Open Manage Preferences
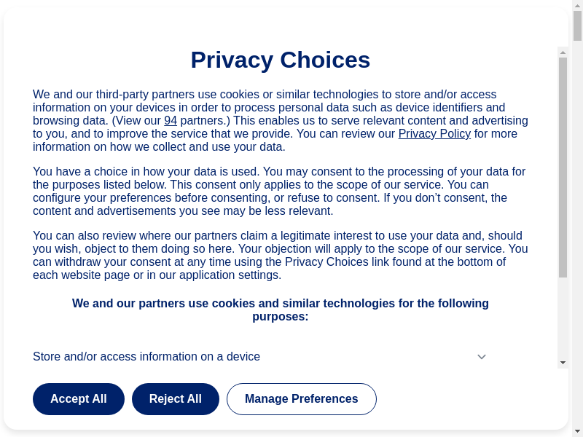583x437 pixels. click(x=301, y=399)
